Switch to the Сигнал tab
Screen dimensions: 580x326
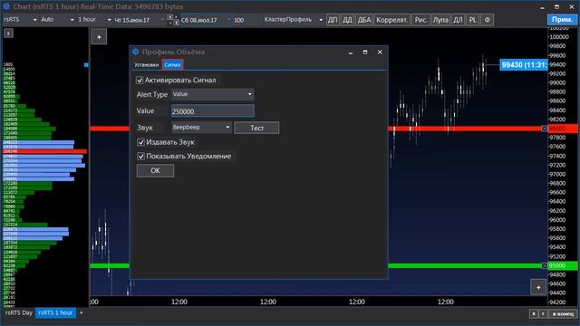[x=172, y=64]
